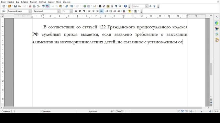Click the 150 % zoom level
The width and height of the screenshot is (220, 123).
(x=216, y=111)
